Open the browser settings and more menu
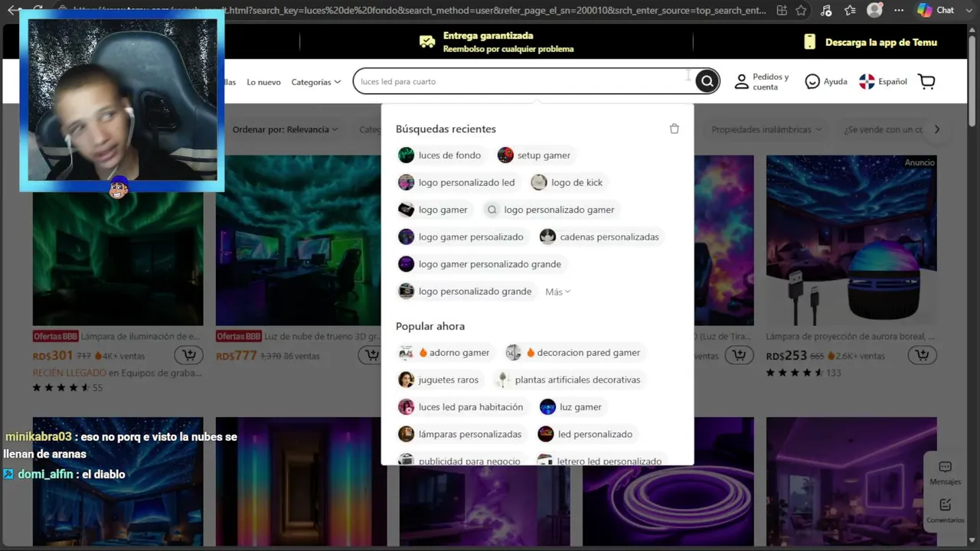980x551 pixels. pos(900,11)
